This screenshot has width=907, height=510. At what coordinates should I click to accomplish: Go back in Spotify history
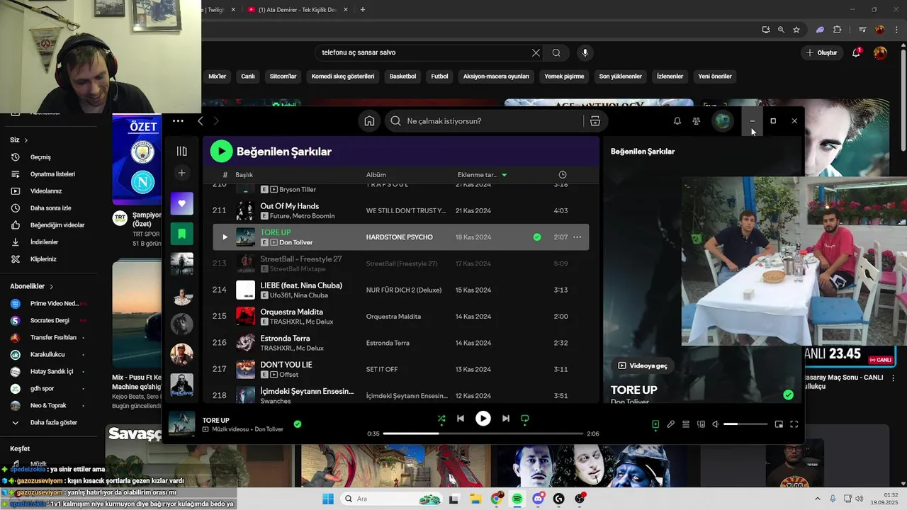tap(201, 121)
